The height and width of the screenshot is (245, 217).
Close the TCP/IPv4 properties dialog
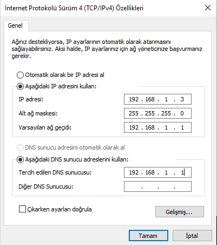208,8
